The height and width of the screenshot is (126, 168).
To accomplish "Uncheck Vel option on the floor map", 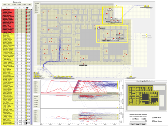I will click(x=36, y=9).
